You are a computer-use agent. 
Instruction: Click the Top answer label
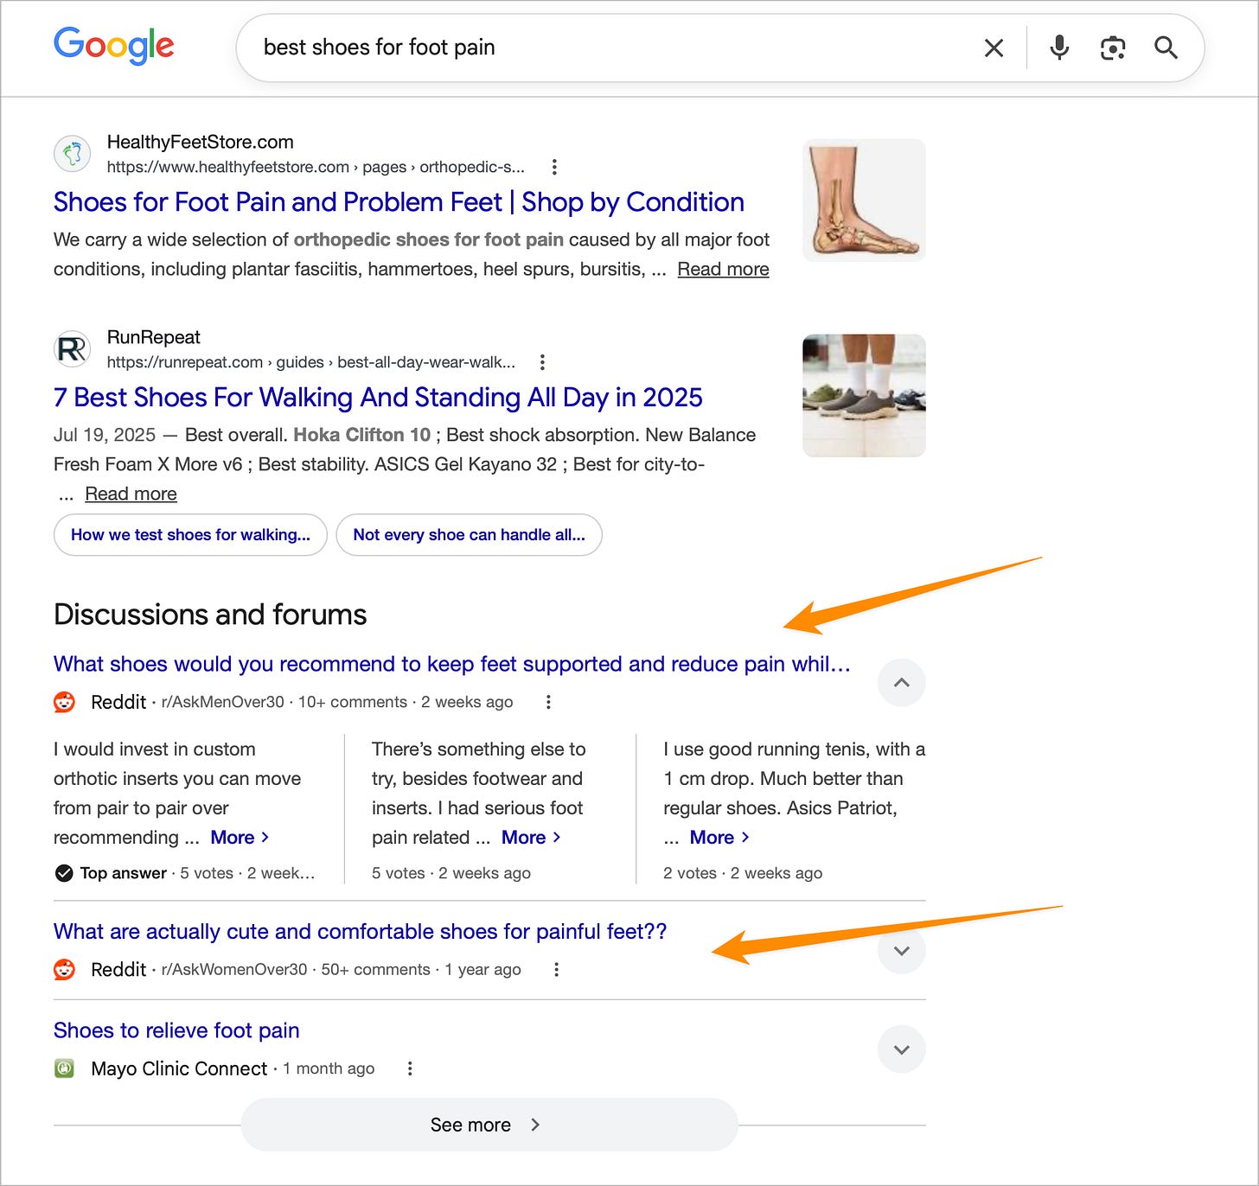(123, 873)
